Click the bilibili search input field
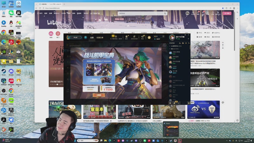Viewport: 254px width, 143px height. coord(141,13)
